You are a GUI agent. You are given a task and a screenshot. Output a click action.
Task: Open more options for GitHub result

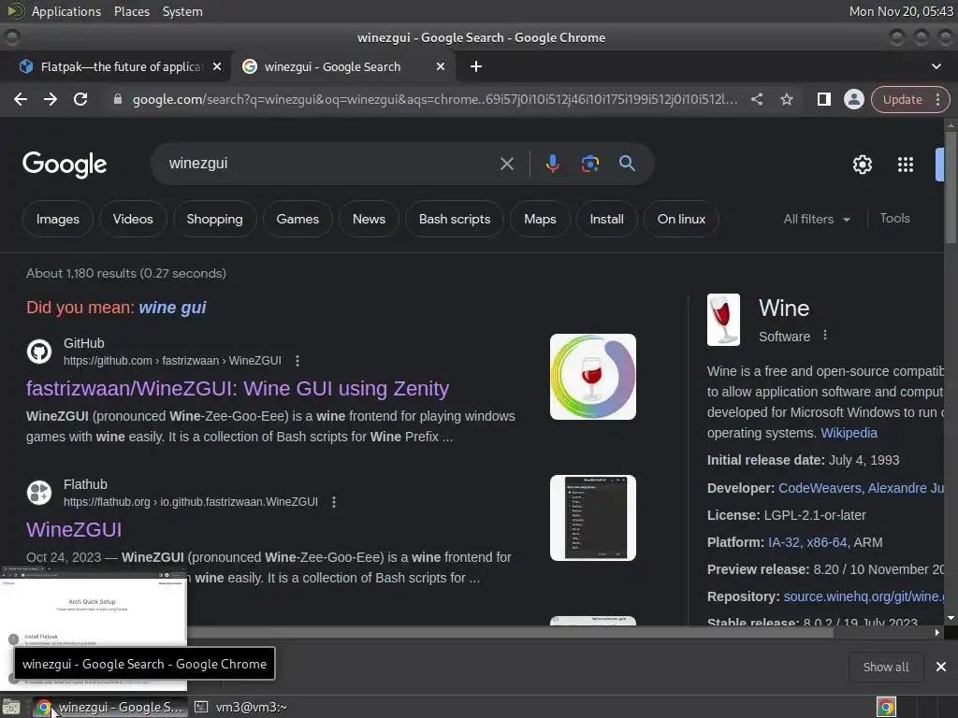pyautogui.click(x=297, y=361)
